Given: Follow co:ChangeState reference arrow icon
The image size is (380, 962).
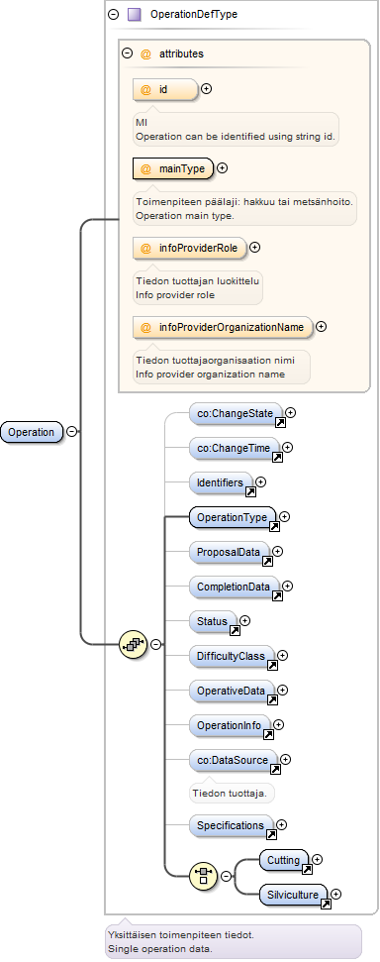Looking at the screenshot, I should point(280,423).
